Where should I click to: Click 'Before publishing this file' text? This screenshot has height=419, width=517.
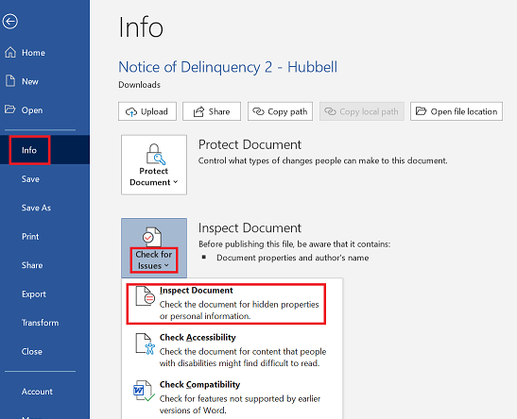[295, 244]
